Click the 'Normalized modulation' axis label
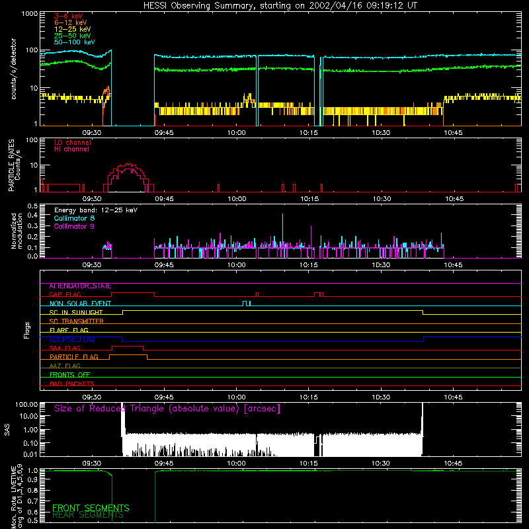Image resolution: width=529 pixels, height=529 pixels. coord(16,231)
